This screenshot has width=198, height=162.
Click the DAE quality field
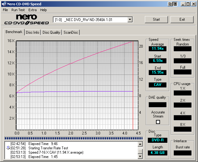tap(158, 105)
